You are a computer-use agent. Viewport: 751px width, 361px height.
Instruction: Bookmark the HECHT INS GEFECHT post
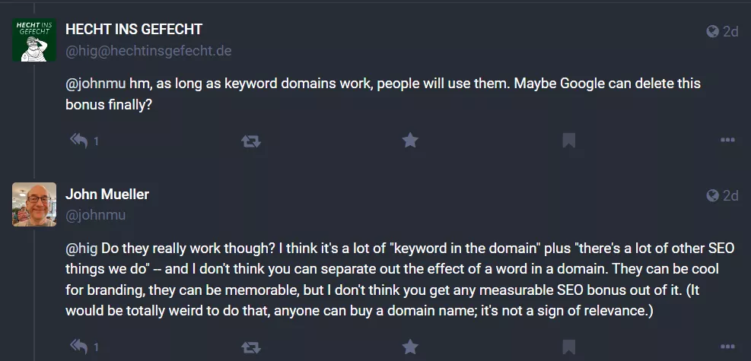click(x=569, y=141)
